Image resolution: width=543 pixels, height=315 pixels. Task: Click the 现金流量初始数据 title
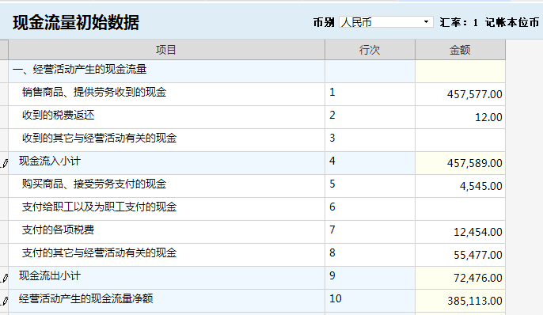point(76,22)
